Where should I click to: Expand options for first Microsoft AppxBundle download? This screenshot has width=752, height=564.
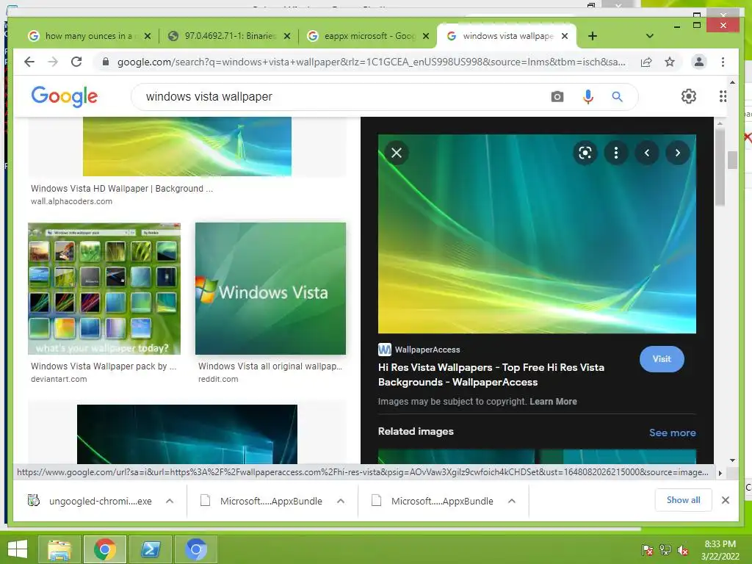341,501
